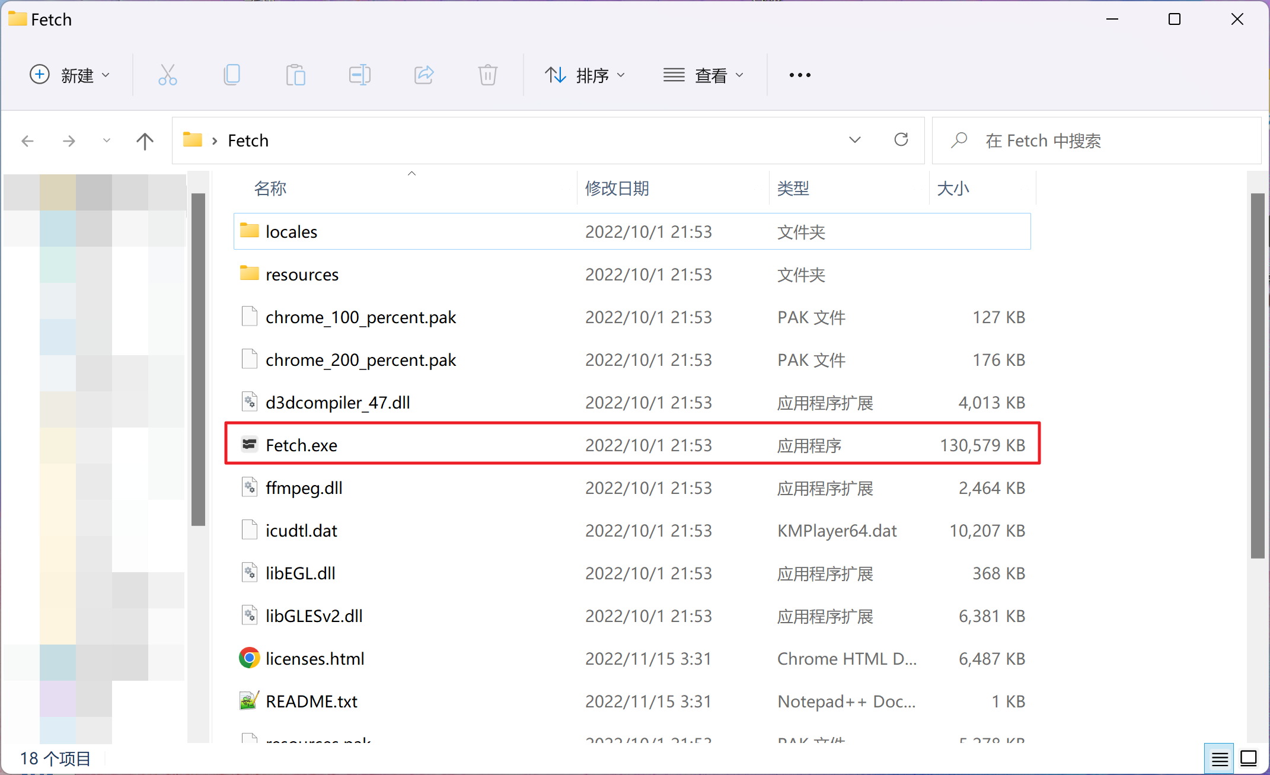Click the Fetch.exe application icon
The height and width of the screenshot is (775, 1270).
click(x=250, y=444)
